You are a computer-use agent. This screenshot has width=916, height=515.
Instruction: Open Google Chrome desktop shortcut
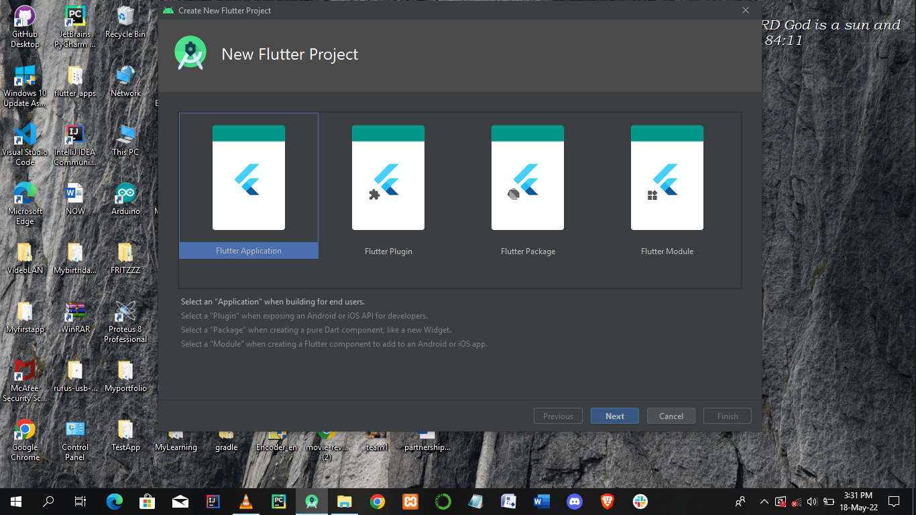[25, 441]
